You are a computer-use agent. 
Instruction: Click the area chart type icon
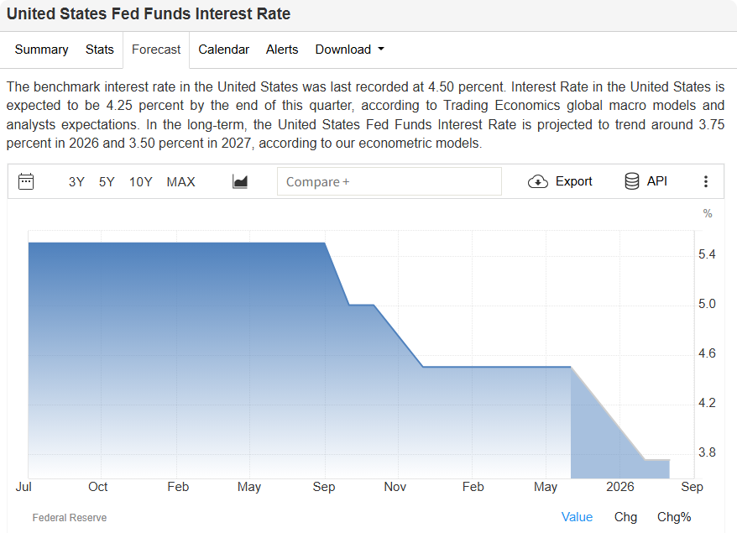[240, 181]
